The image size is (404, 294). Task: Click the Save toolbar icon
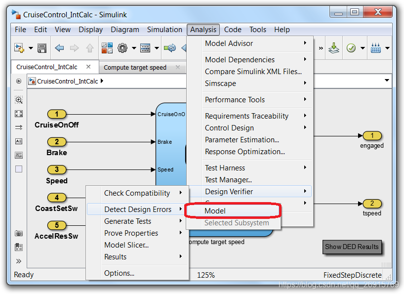click(x=42, y=48)
